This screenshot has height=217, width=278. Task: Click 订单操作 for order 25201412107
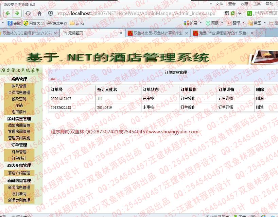tap(188, 98)
